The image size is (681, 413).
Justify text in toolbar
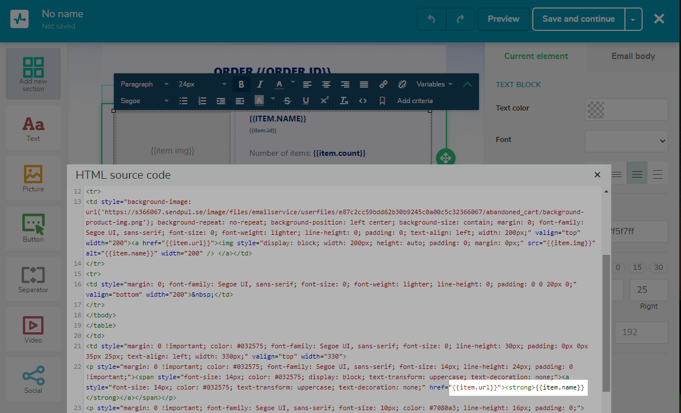click(364, 84)
